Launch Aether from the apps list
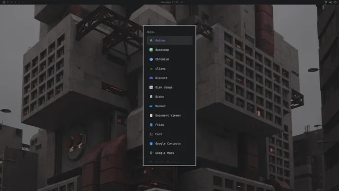 [x=169, y=40]
